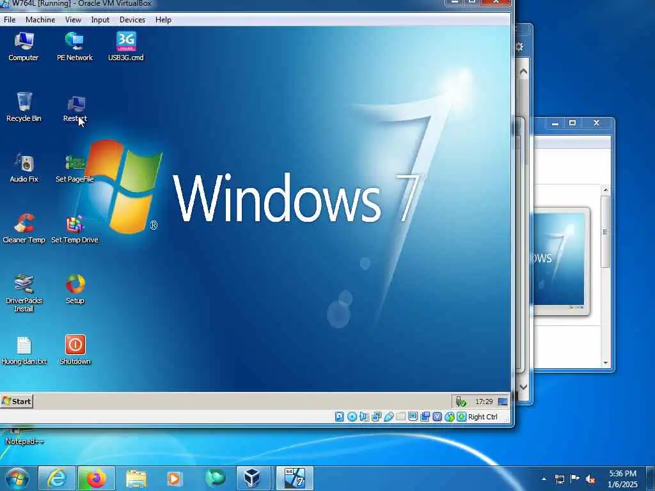Click the shared folders indicator in VirtualBox status bar
Screen dimensions: 655x491
click(x=400, y=417)
